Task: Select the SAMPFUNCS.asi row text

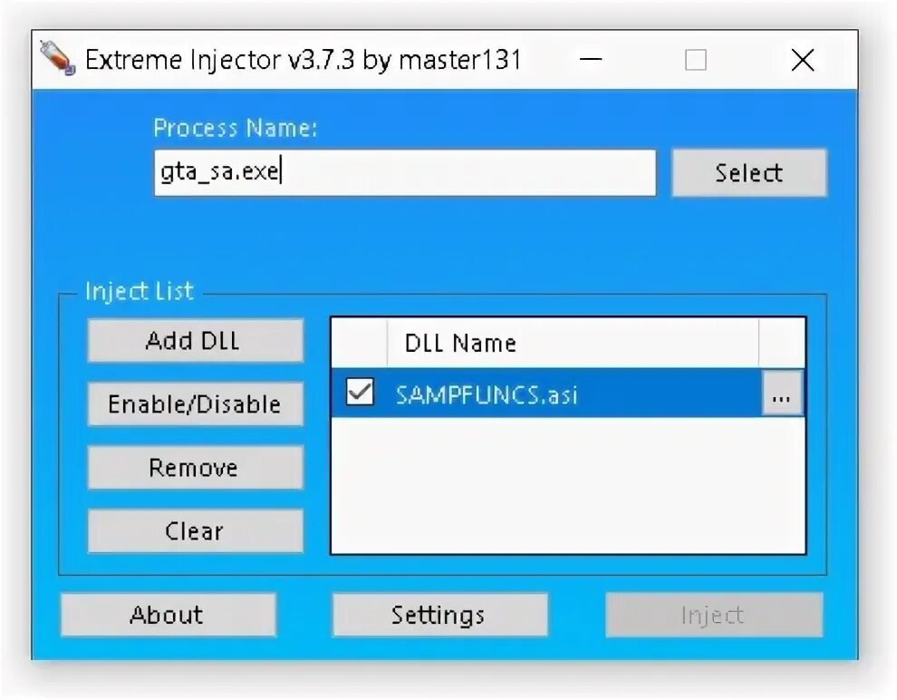Action: click(x=487, y=394)
